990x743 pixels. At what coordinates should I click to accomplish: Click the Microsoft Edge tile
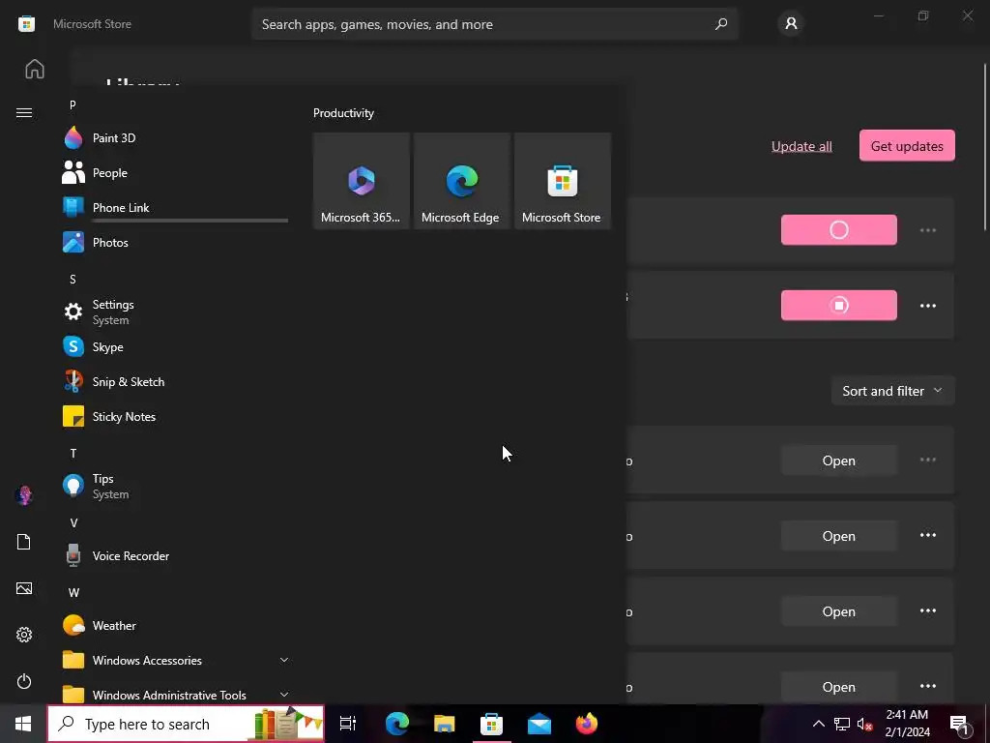click(461, 181)
